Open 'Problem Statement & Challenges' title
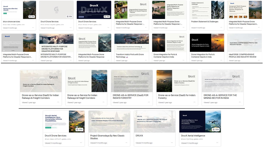The width and height of the screenshot is (264, 148). (205, 22)
